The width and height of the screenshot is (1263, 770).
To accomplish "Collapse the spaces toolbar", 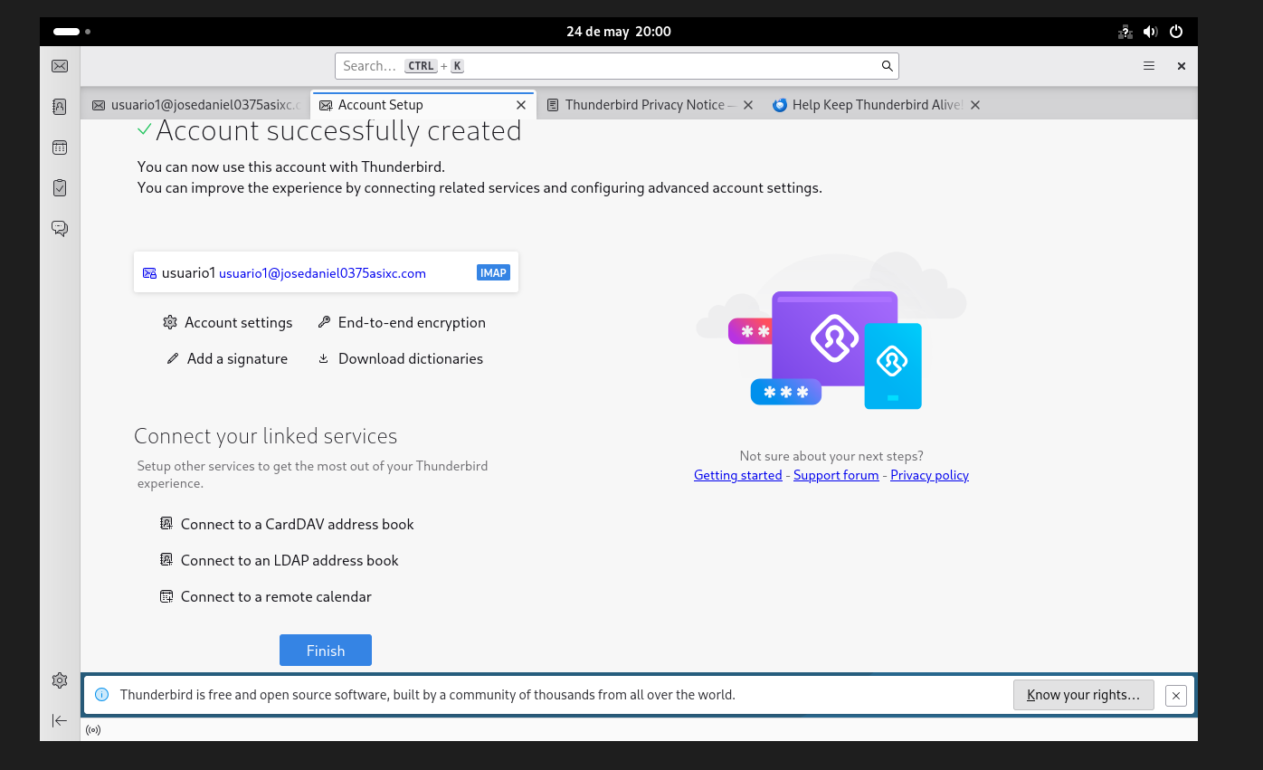I will coord(60,720).
